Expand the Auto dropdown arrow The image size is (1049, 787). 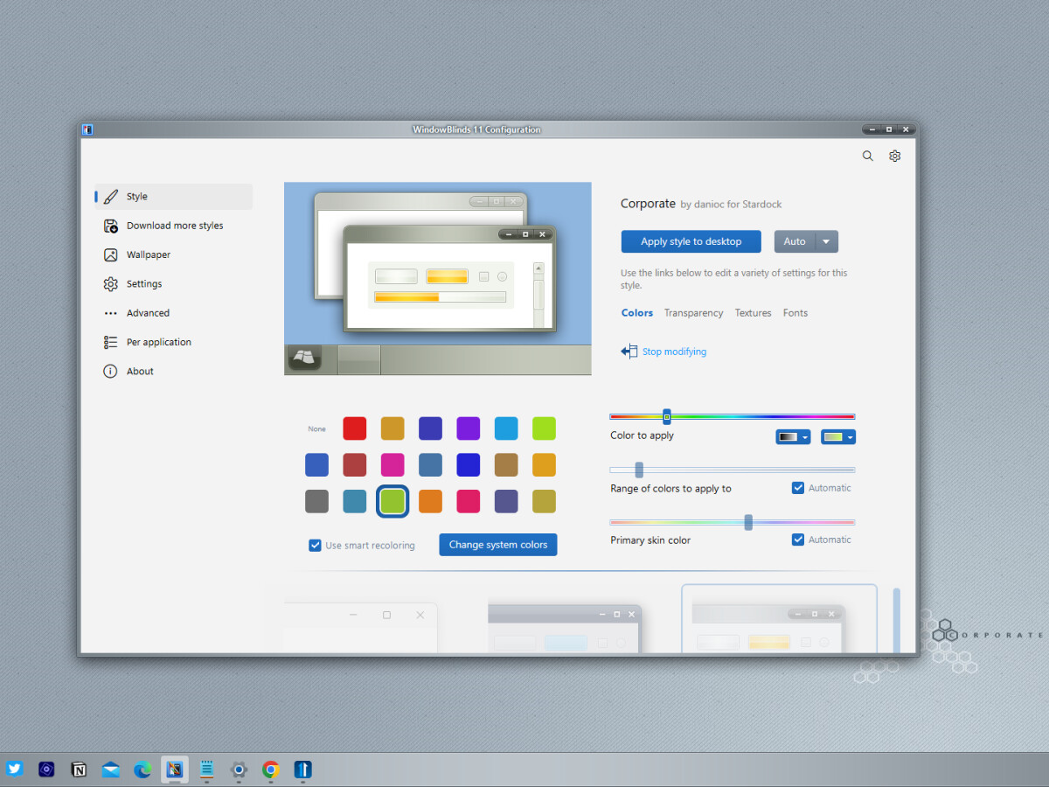tap(826, 241)
